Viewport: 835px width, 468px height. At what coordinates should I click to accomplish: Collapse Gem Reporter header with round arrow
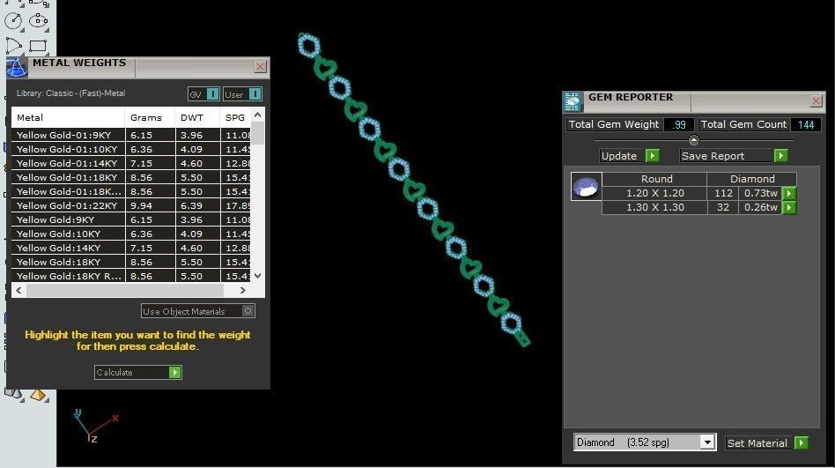click(x=693, y=140)
